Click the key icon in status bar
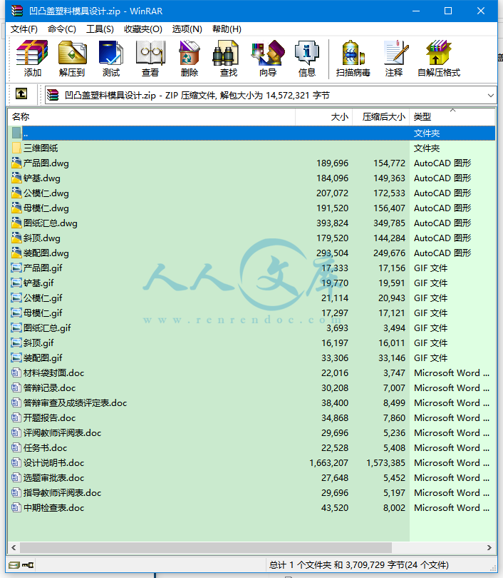503x578 pixels. coord(28,564)
